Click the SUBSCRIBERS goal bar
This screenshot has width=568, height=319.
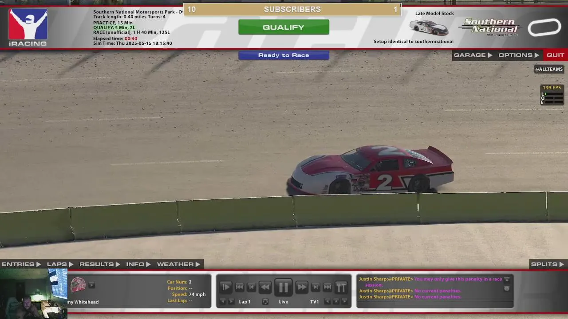(x=292, y=9)
